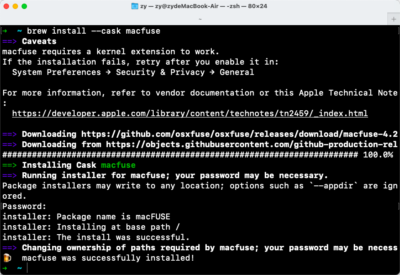Click the folder icon in the title bar
Viewport: 400px width, 275px height.
135,6
